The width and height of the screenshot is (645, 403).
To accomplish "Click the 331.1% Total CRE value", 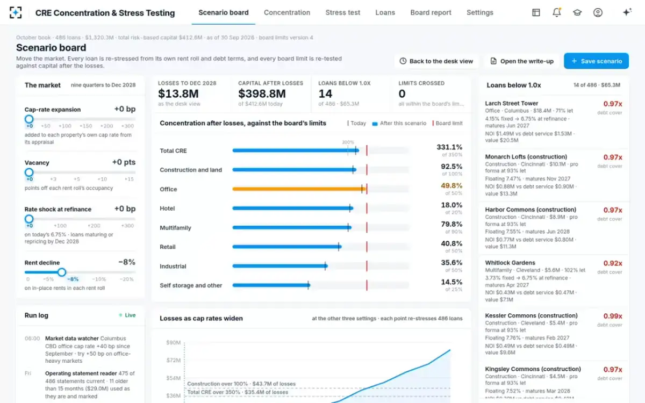I will (449, 147).
